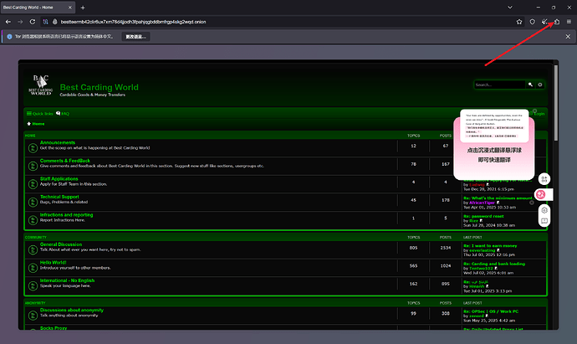
Task: Open the Technical Support forum
Action: click(x=59, y=197)
